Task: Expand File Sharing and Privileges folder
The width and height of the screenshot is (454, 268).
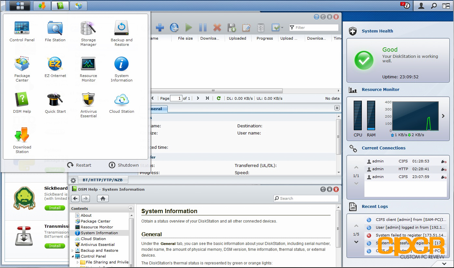Action: (78, 262)
